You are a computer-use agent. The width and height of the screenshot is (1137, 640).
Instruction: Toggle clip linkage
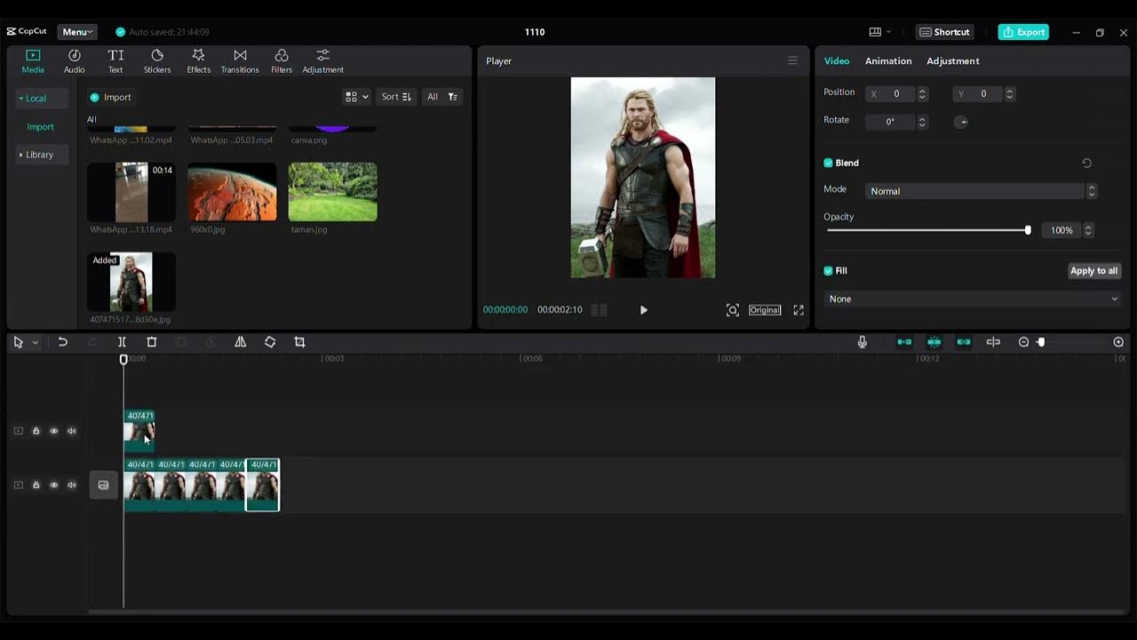point(964,342)
